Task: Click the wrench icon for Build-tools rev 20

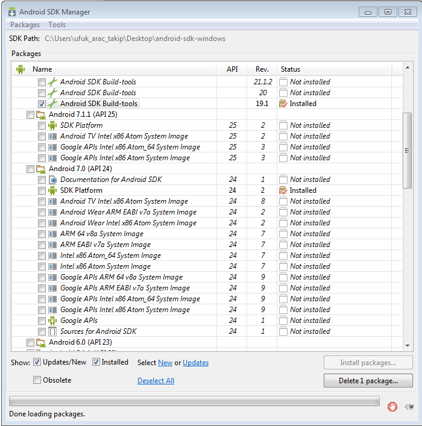Action: [x=52, y=93]
